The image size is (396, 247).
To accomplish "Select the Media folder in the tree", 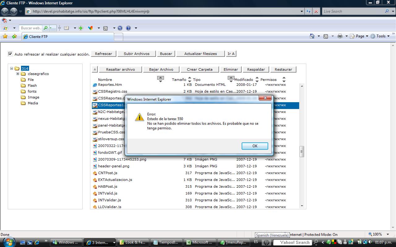I will tap(33, 103).
